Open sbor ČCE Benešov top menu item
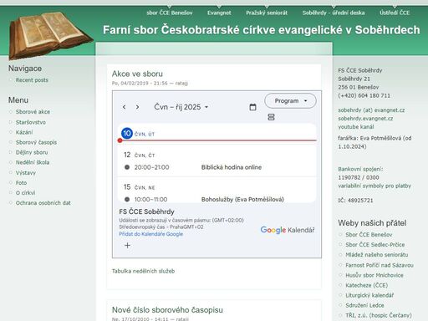Screen dimensions: 428x321 (x=170, y=13)
